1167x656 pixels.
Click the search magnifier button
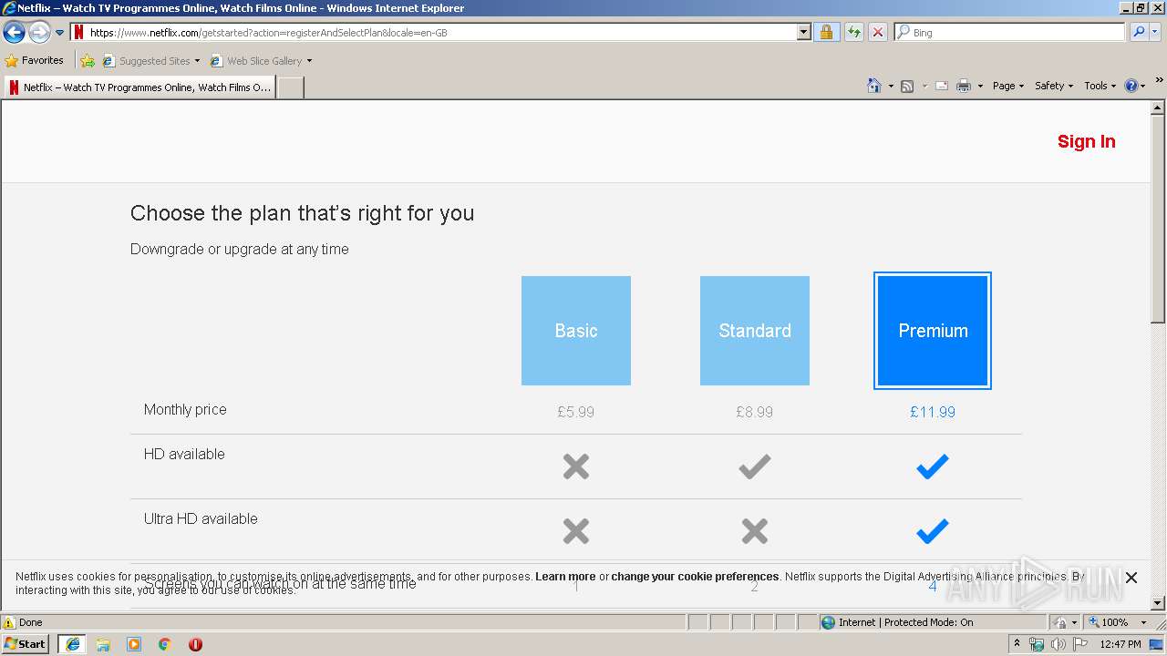click(1138, 33)
